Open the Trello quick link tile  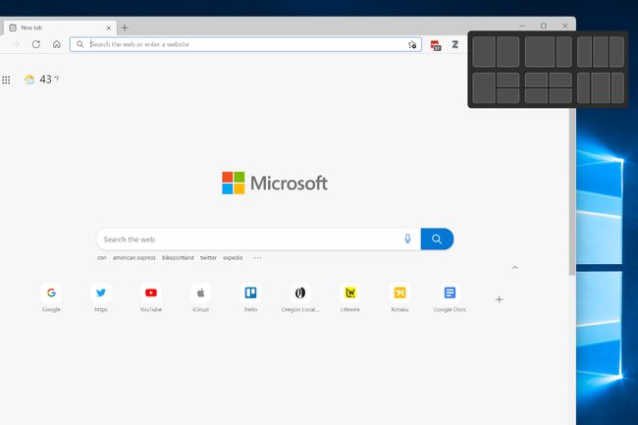click(250, 297)
